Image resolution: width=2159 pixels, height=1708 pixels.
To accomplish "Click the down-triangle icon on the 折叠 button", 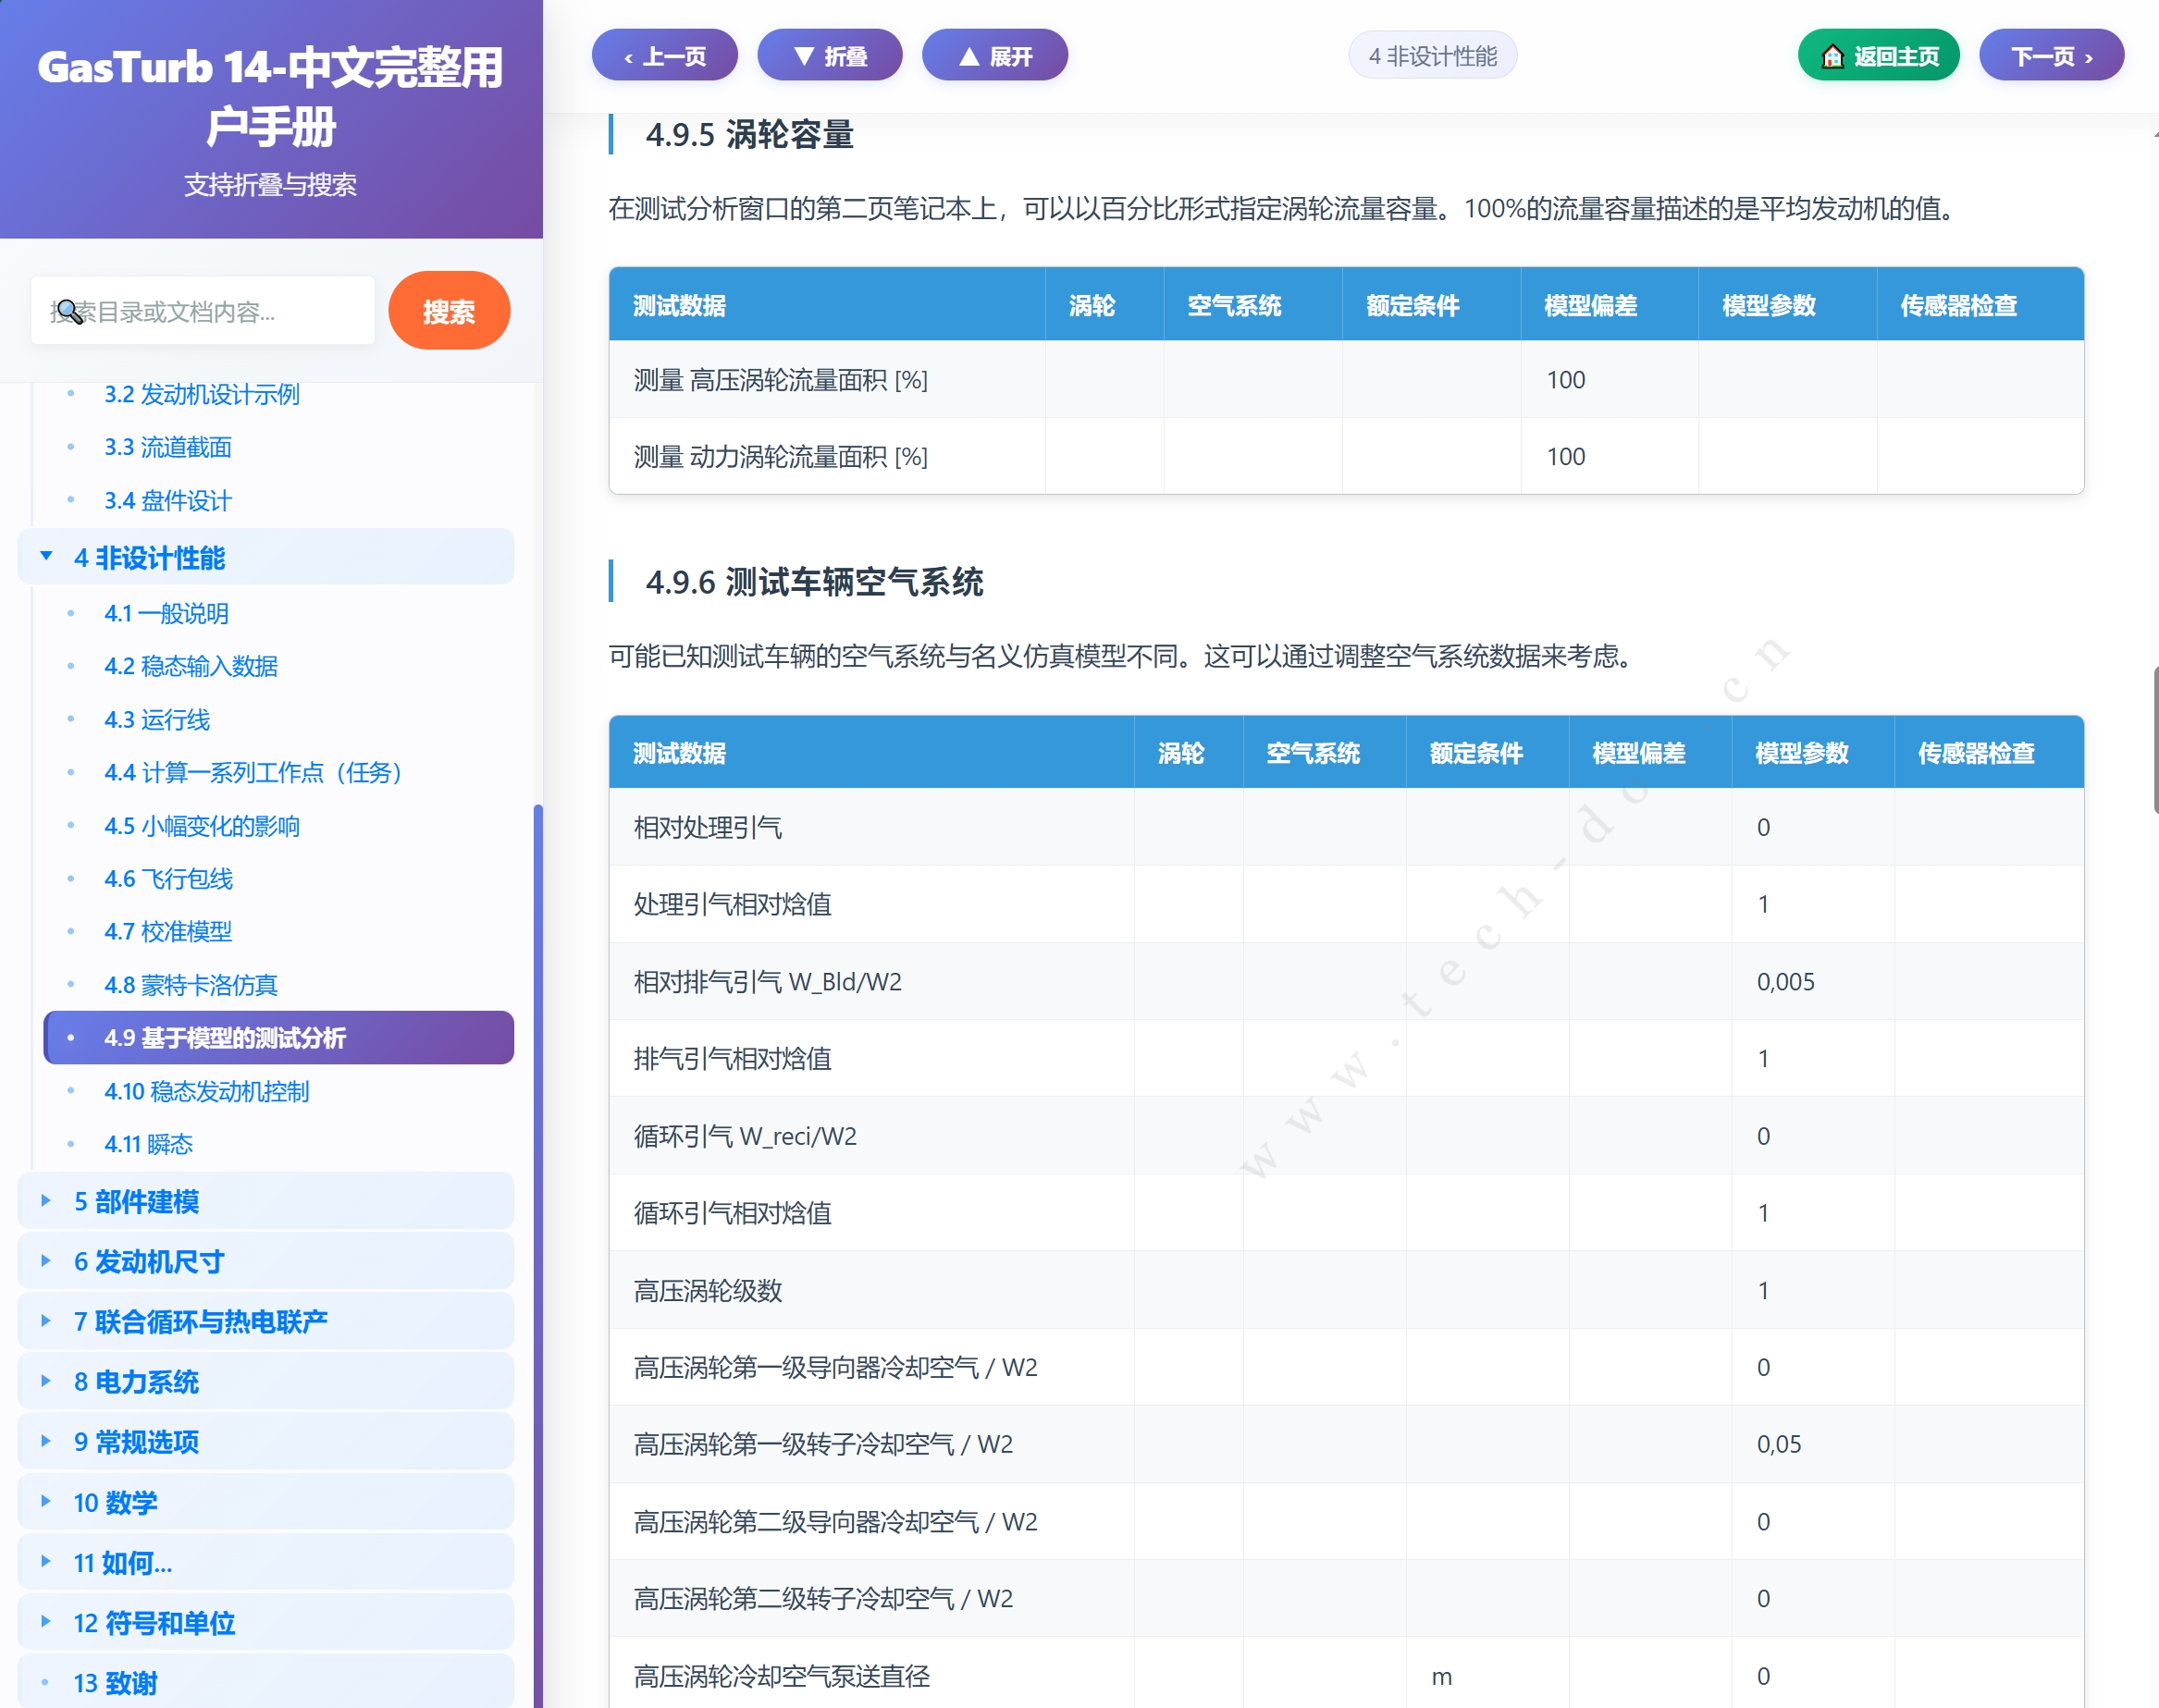I will point(806,56).
